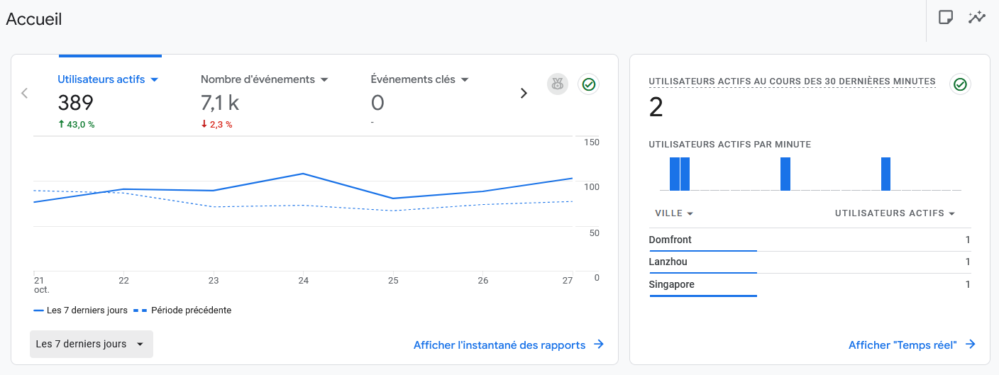Open the VILLE dimension dropdown
This screenshot has width=999, height=375.
(690, 213)
